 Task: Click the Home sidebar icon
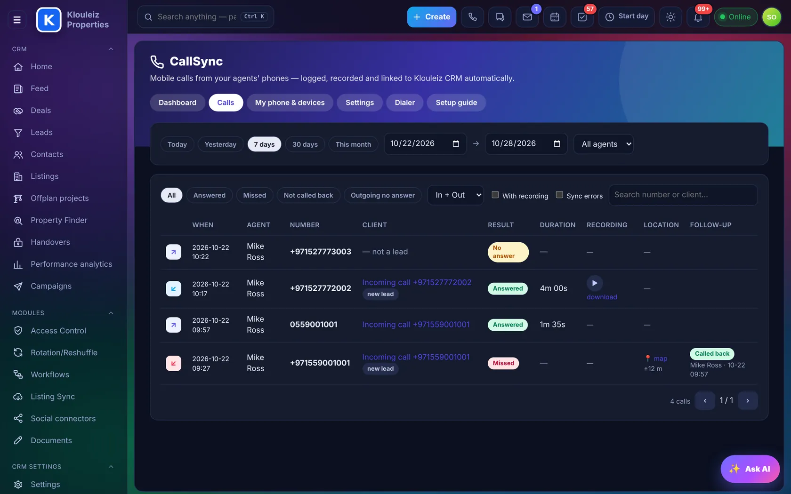point(18,67)
